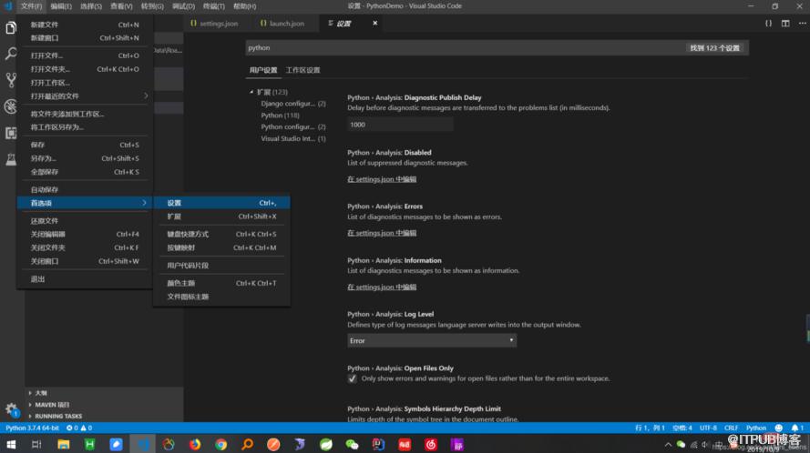Screen dimensions: 810x453
Task: Open the Source Control view icon
Action: click(11, 79)
